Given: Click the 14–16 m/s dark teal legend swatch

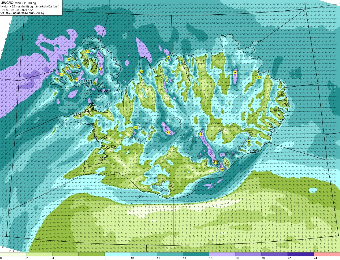Looking at the screenshot, I should (x=196, y=254).
